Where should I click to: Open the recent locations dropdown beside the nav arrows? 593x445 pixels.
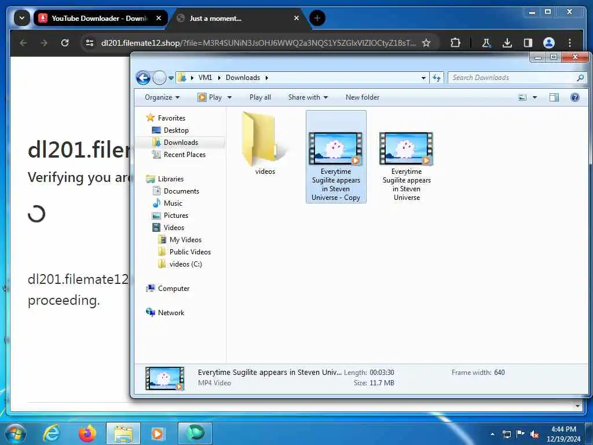[x=171, y=78]
